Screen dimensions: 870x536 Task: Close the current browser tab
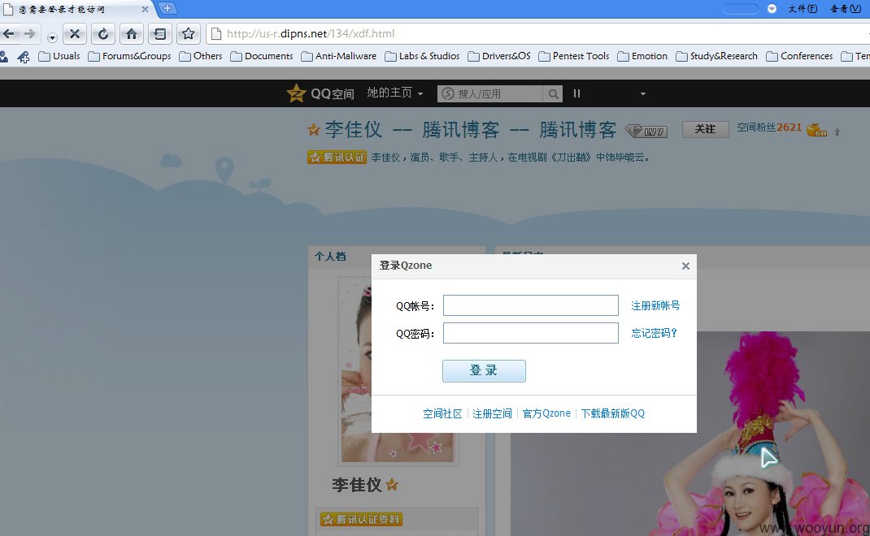(145, 9)
